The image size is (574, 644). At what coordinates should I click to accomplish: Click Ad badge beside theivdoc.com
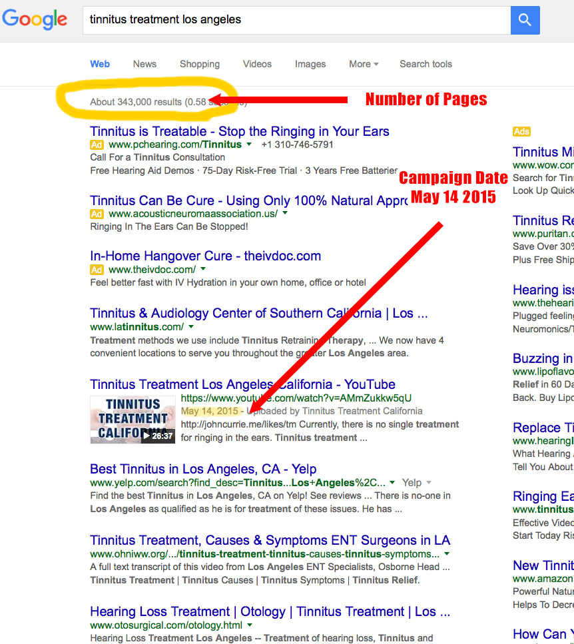(97, 270)
